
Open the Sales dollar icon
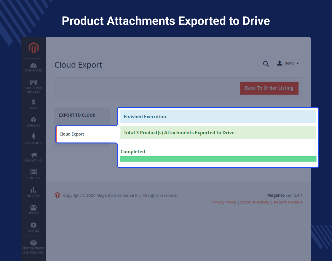tap(33, 102)
